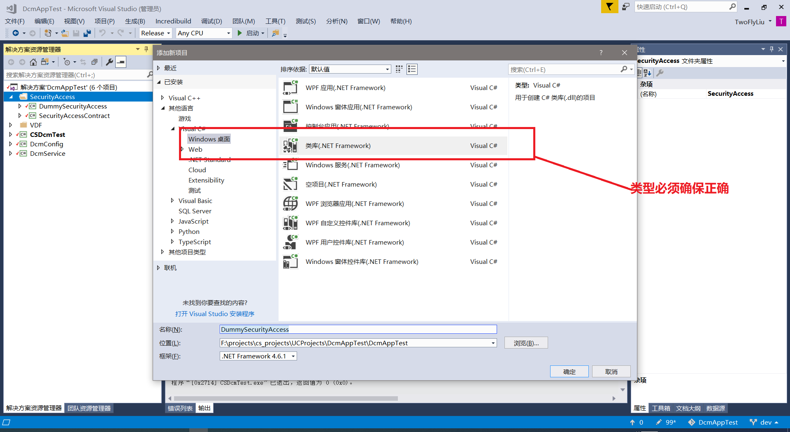Open the sort-by default value dropdown

pos(350,69)
